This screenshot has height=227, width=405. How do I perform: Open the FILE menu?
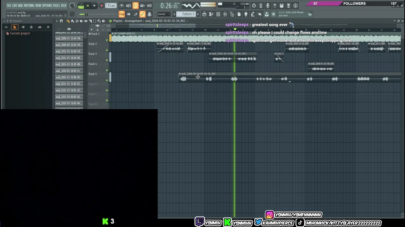pyautogui.click(x=9, y=5)
